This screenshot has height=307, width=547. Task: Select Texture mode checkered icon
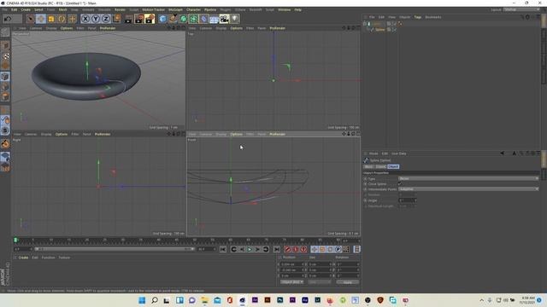click(5, 56)
